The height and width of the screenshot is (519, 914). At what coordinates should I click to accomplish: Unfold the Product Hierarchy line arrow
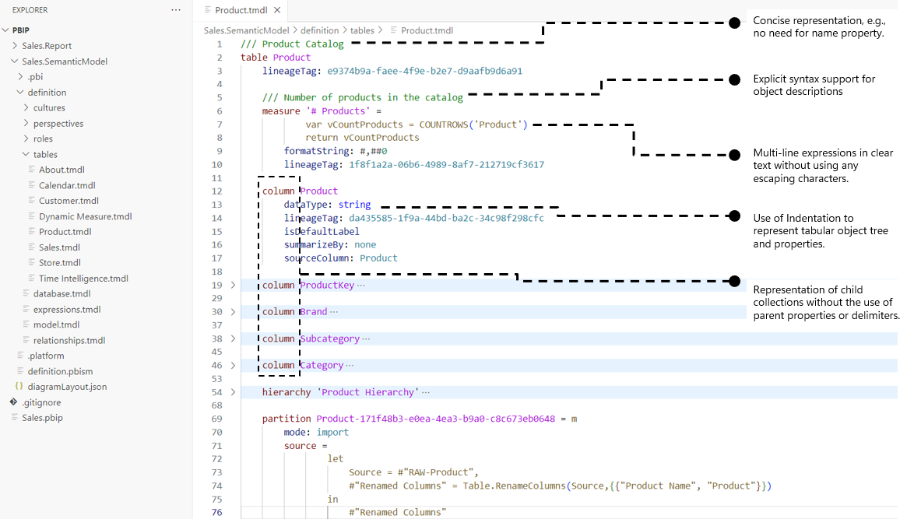233,392
